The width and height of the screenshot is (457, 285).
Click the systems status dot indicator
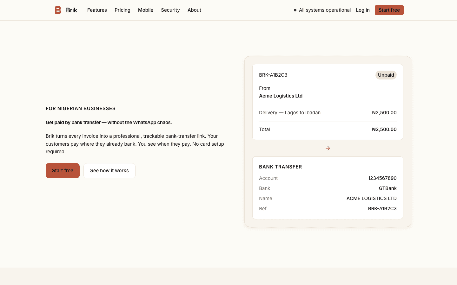(x=295, y=10)
